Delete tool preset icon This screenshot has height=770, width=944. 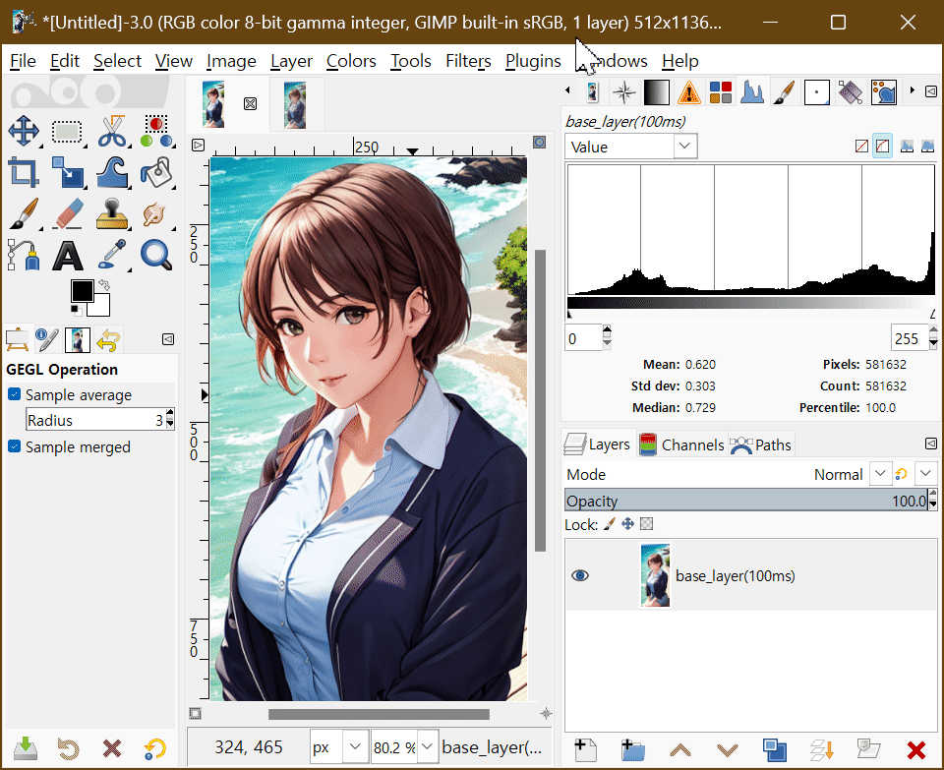pyautogui.click(x=112, y=748)
